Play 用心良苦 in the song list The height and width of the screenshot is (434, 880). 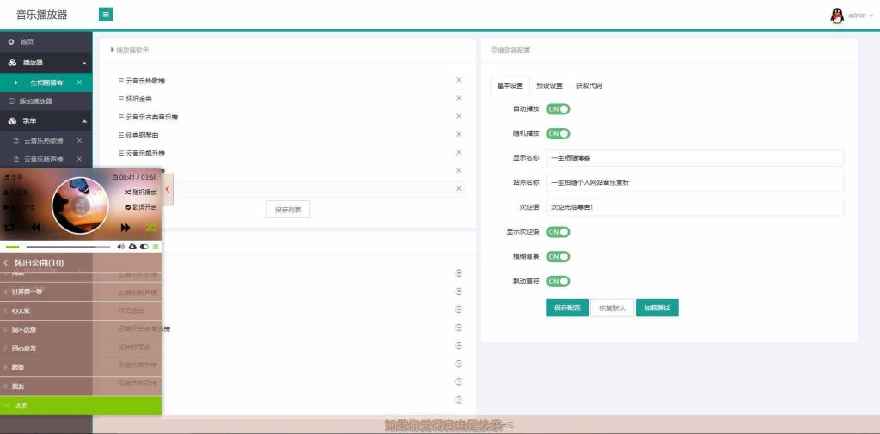point(81,348)
